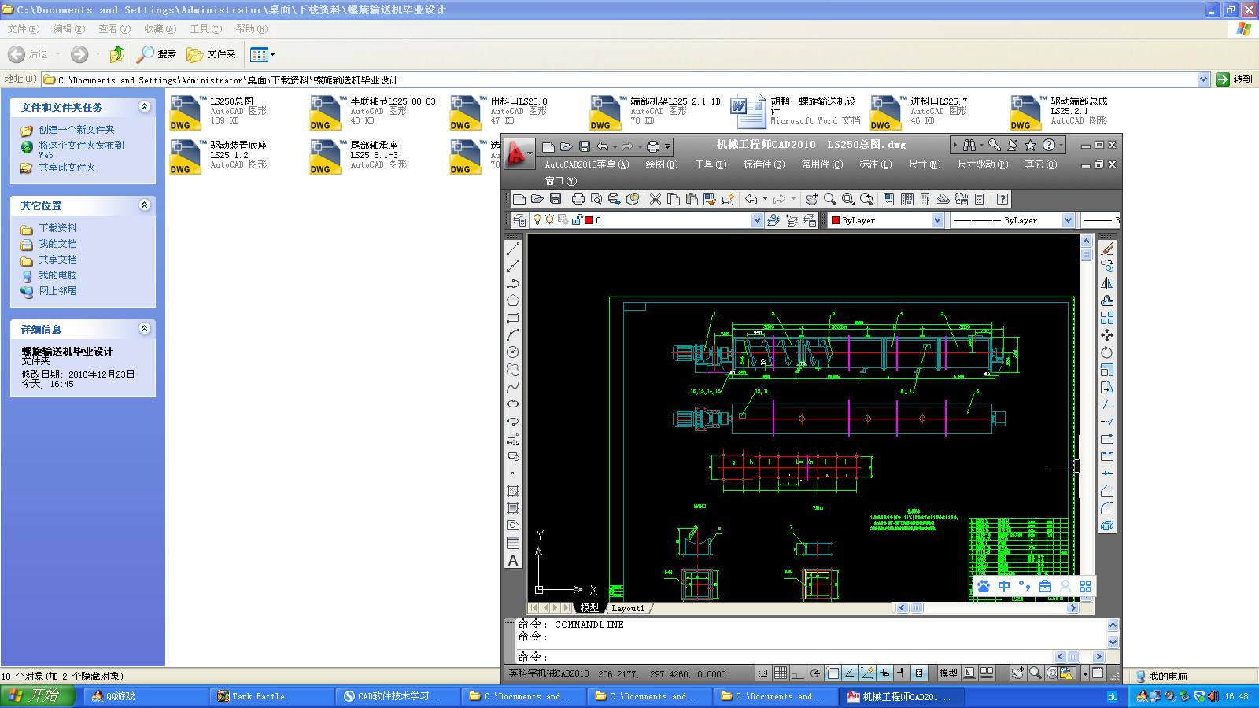
Task: Click 创建一个新文件夹 link
Action: [x=76, y=130]
